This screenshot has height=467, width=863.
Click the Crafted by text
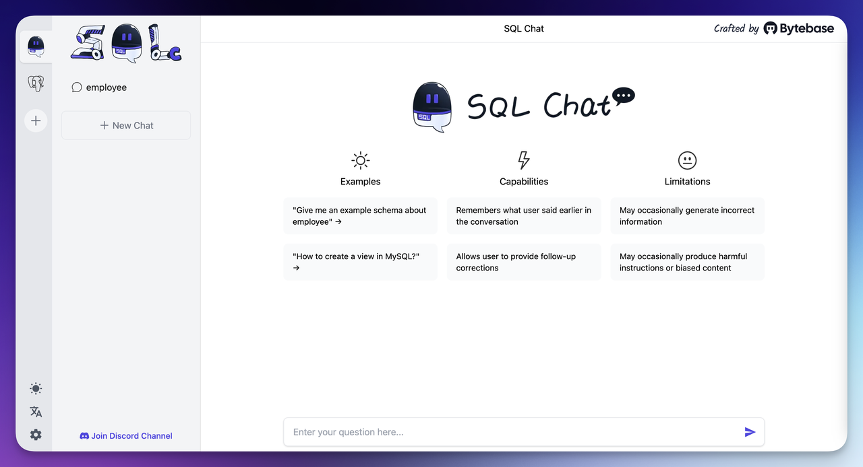(x=736, y=28)
